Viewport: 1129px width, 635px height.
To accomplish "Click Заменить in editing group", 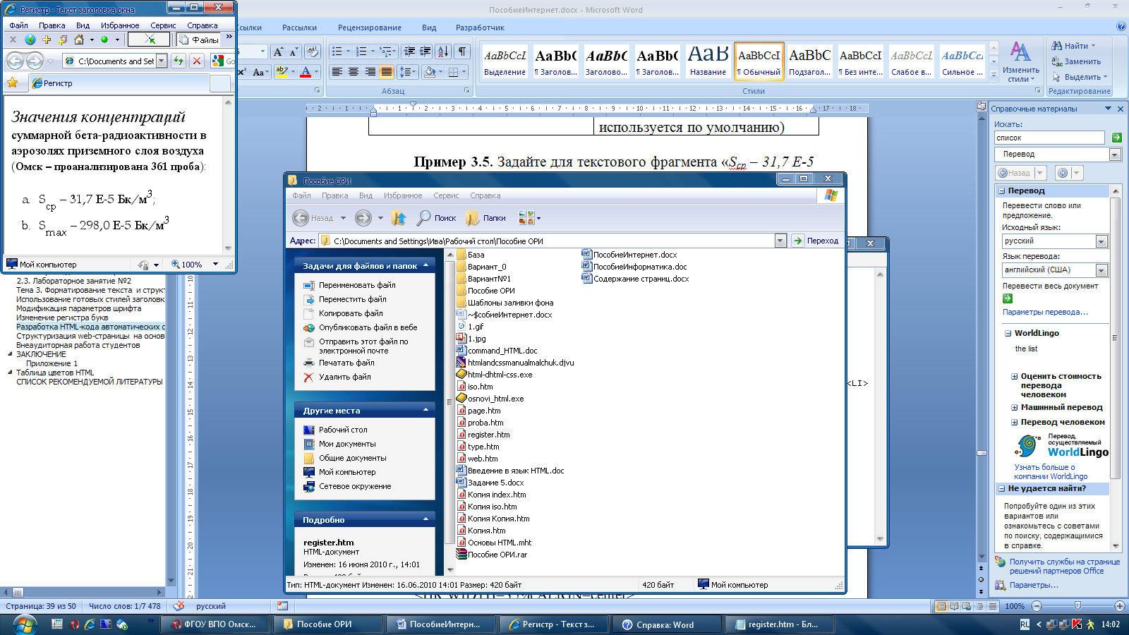I will [1077, 61].
